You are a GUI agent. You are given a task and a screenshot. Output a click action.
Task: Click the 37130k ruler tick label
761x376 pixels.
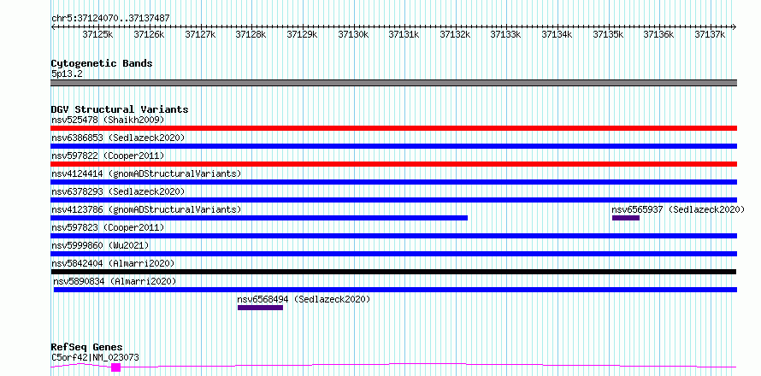pyautogui.click(x=353, y=34)
